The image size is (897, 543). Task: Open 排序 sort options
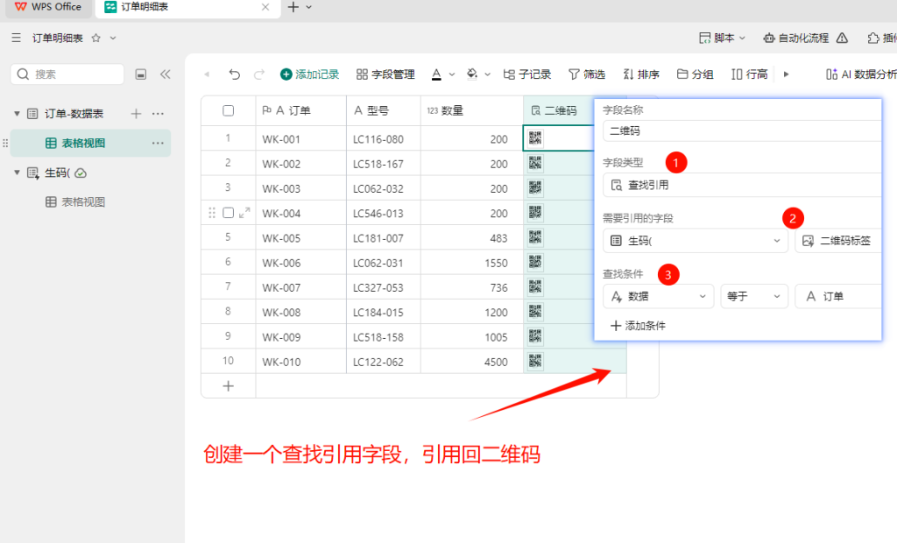coord(641,74)
